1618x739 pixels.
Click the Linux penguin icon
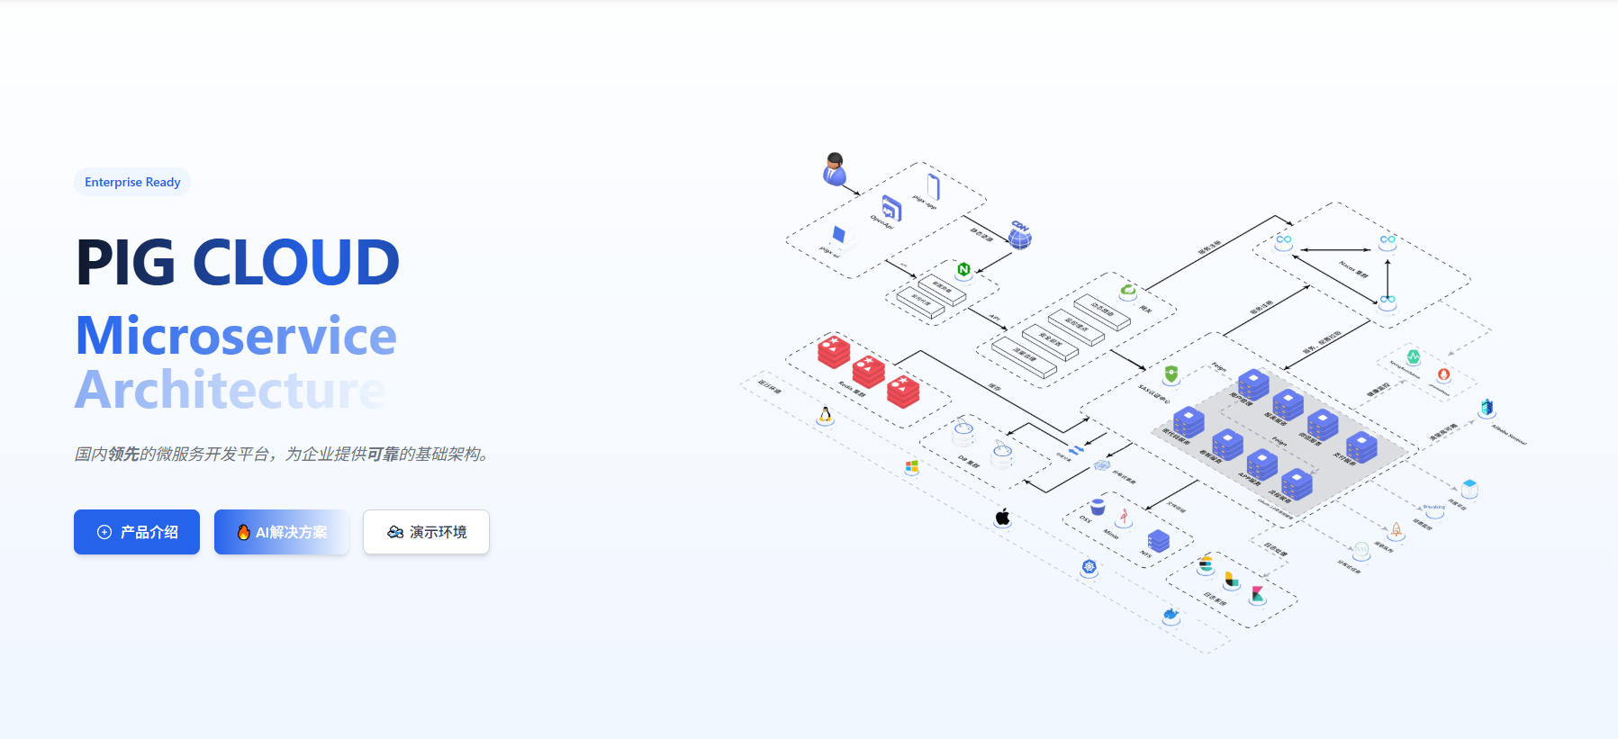(x=825, y=415)
